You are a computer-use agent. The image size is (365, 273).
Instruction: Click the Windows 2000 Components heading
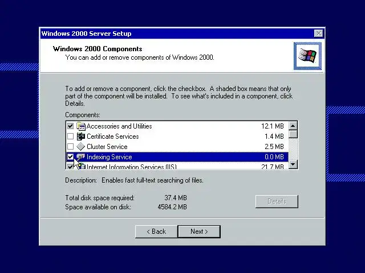tap(98, 49)
